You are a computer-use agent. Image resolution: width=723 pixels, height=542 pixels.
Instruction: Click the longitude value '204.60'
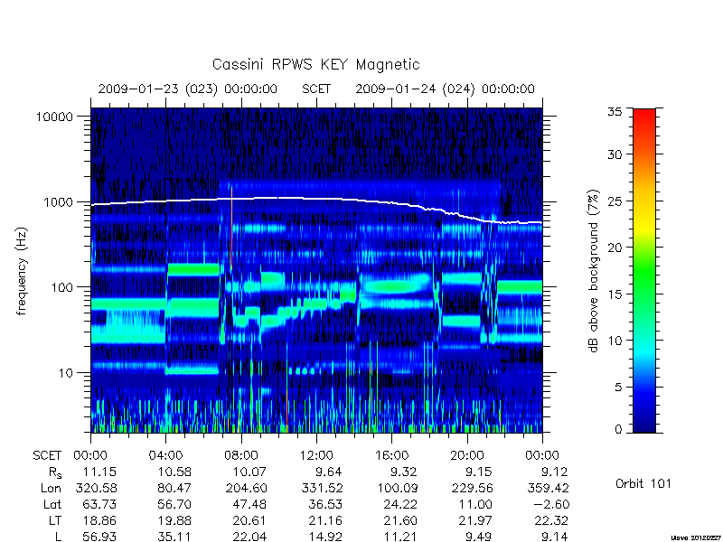pos(246,488)
